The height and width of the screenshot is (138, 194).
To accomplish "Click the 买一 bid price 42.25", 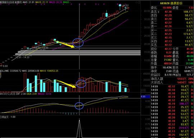I will tap(168, 30).
